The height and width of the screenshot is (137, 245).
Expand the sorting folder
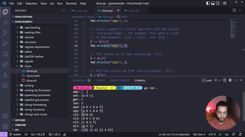tap(29, 85)
